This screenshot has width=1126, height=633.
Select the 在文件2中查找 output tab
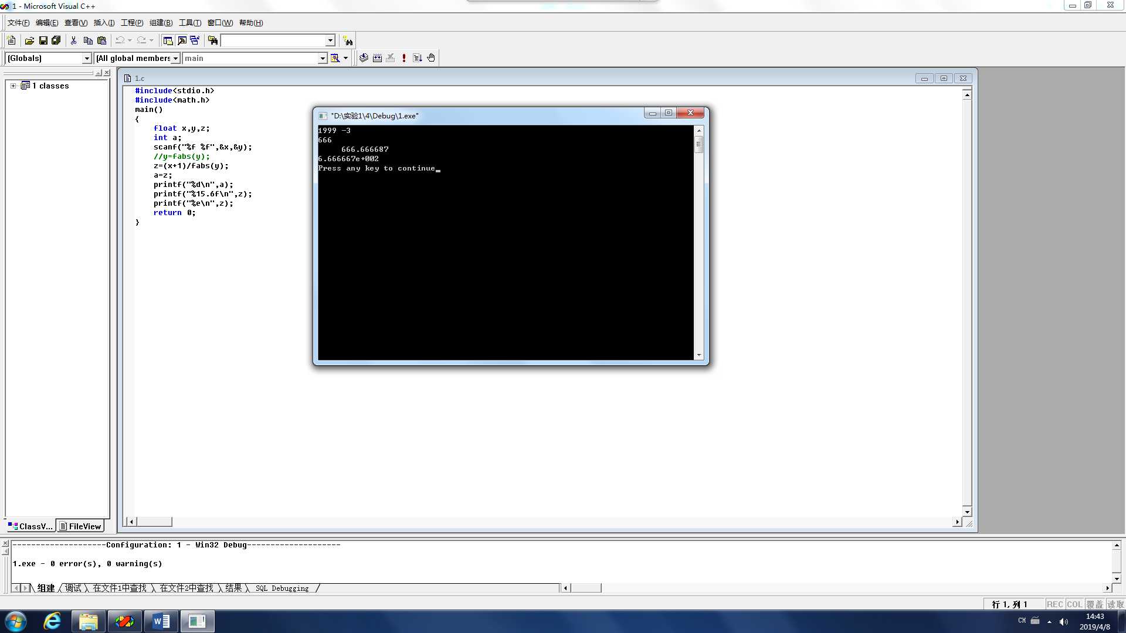[x=186, y=588]
